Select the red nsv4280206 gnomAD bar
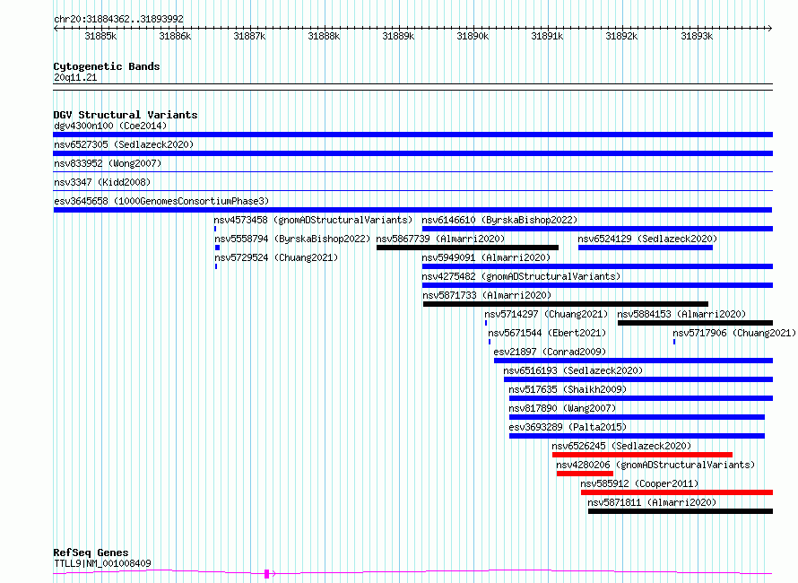Screen dimensions: 798x583 tap(585, 474)
